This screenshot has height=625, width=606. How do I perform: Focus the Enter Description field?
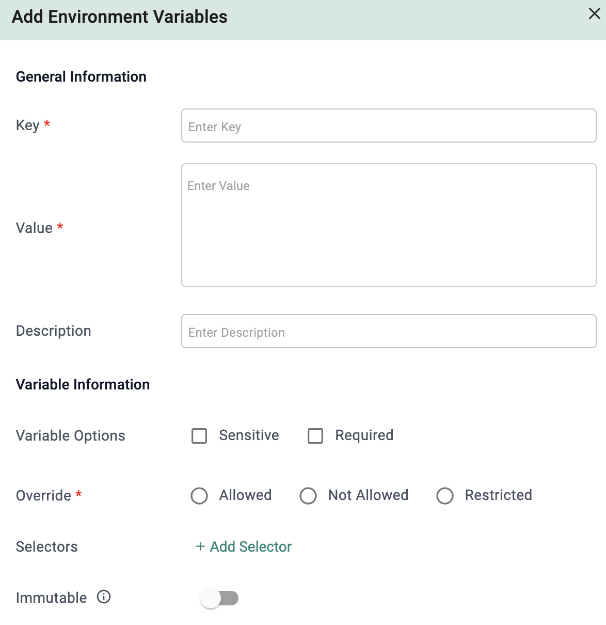point(389,331)
